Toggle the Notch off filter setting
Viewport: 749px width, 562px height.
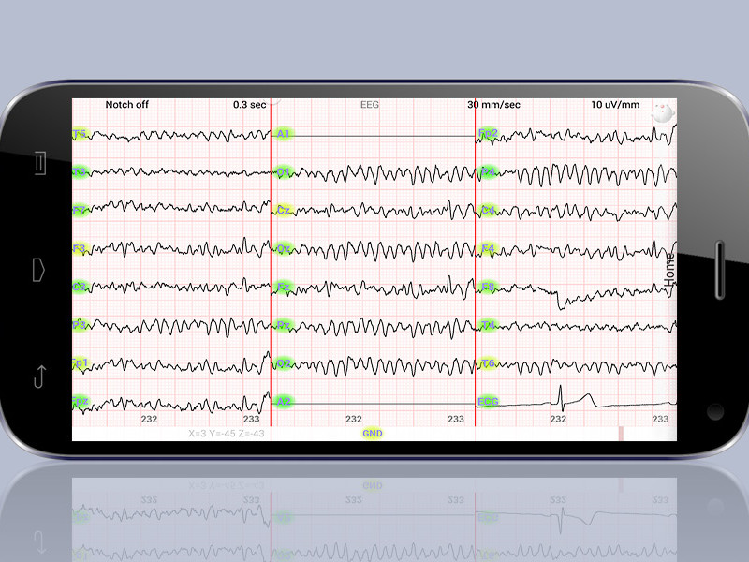(x=126, y=105)
